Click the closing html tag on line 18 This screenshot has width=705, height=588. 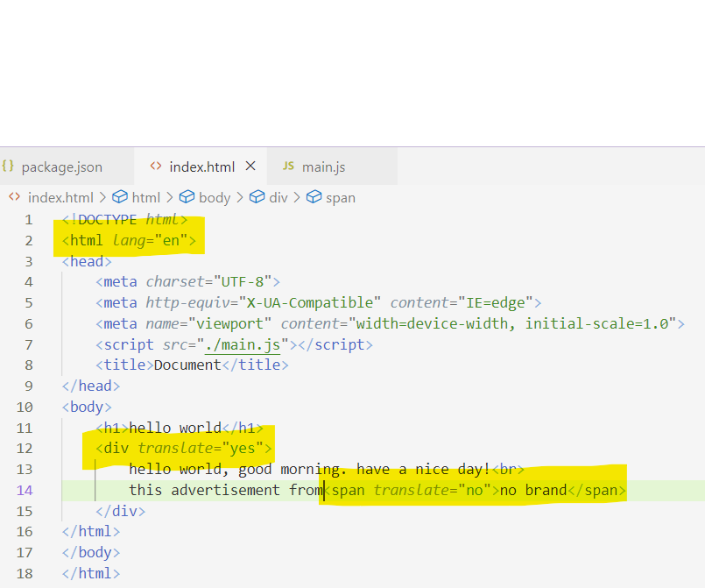[x=91, y=573]
